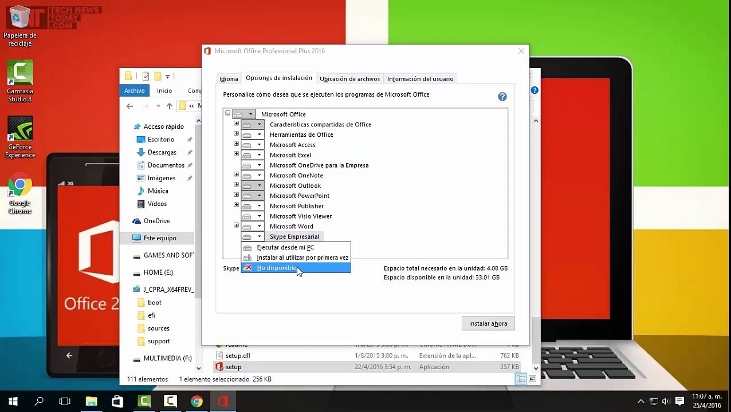This screenshot has width=731, height=412.
Task: Click the Windows Start button
Action: click(13, 401)
